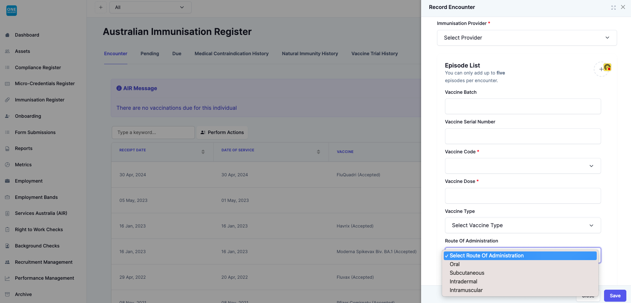
Task: Click the plus button beside All filter
Action: click(x=101, y=7)
